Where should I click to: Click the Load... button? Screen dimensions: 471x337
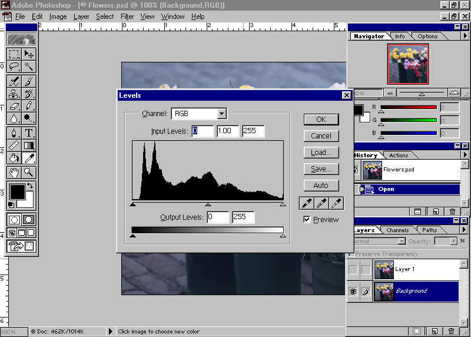point(321,153)
